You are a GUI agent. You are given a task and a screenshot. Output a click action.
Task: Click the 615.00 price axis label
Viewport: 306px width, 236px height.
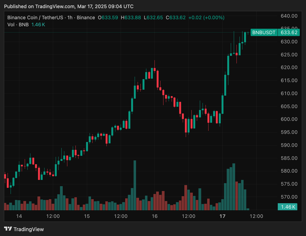(289, 80)
